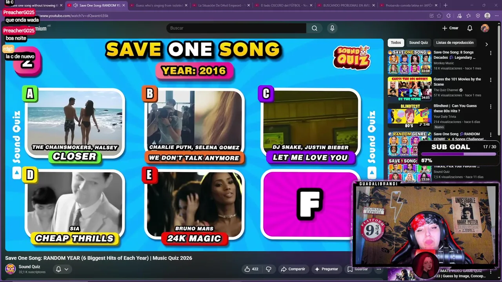Click the video title text
Viewport: 502px width, 282px height.
click(x=98, y=258)
